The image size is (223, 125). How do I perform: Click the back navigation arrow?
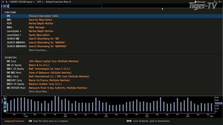coord(3,2)
